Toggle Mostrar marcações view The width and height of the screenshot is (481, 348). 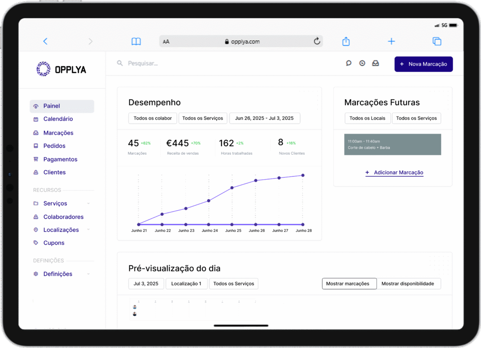[349, 284]
